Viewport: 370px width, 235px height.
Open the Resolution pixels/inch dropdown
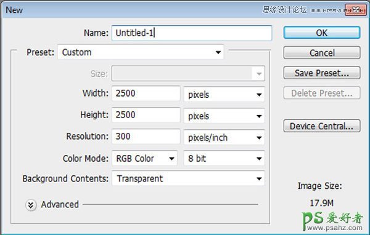click(x=224, y=137)
